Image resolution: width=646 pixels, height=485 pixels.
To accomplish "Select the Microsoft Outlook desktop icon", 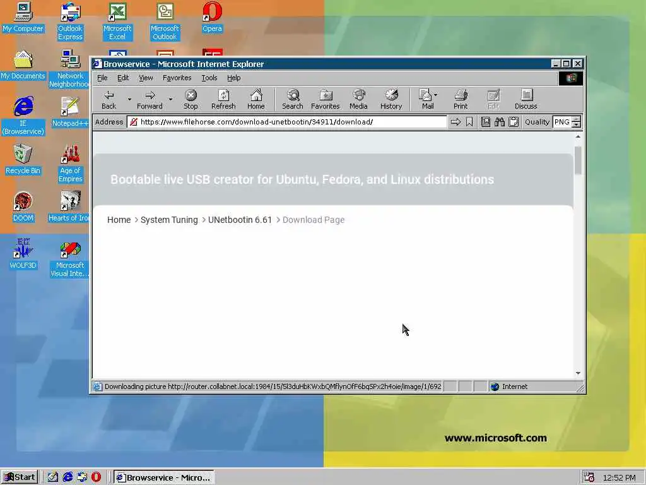I will (x=165, y=21).
